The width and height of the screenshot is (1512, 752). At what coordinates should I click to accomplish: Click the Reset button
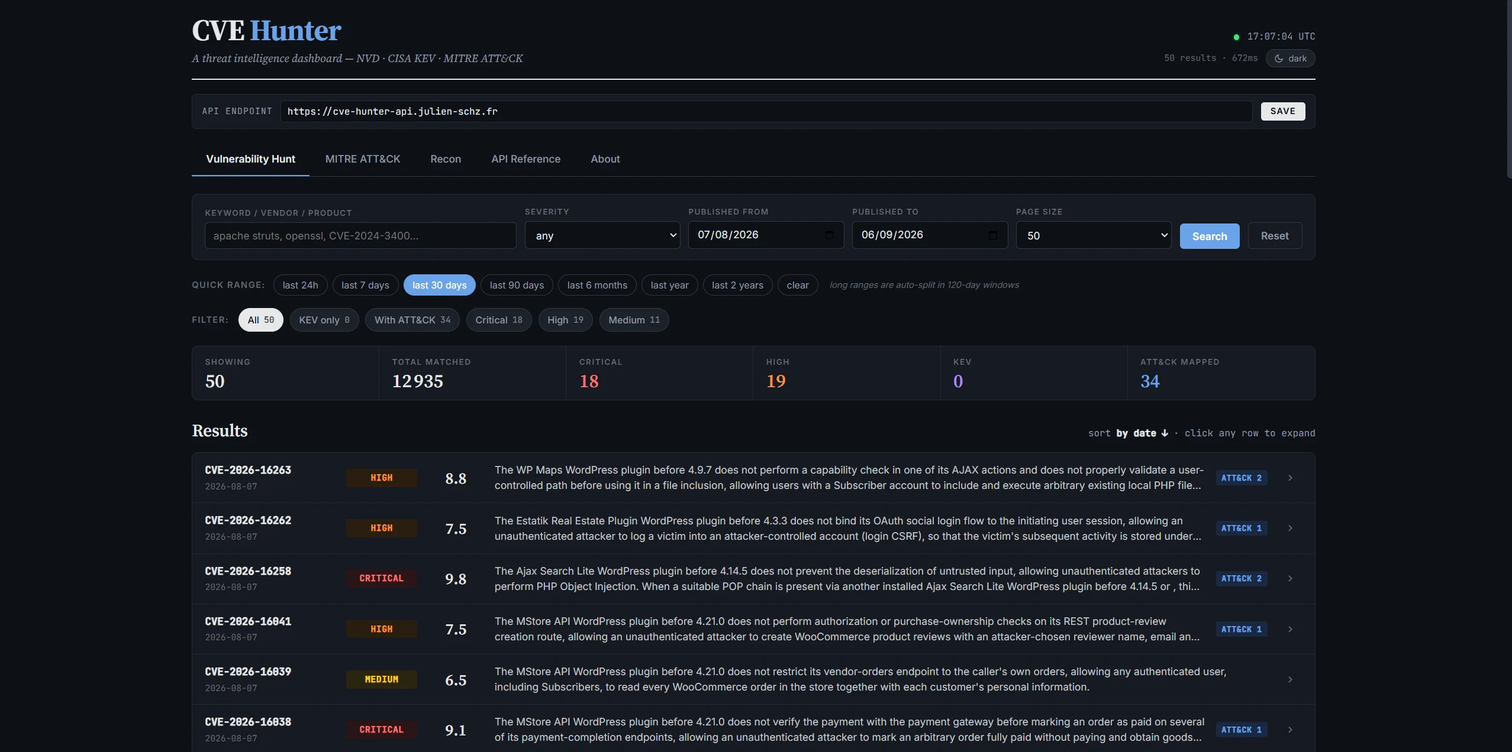tap(1275, 236)
